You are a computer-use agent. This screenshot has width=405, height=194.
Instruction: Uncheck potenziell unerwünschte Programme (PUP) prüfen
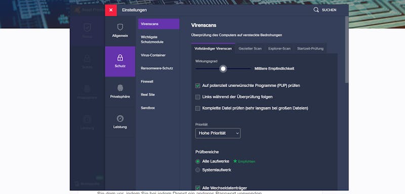(197, 86)
